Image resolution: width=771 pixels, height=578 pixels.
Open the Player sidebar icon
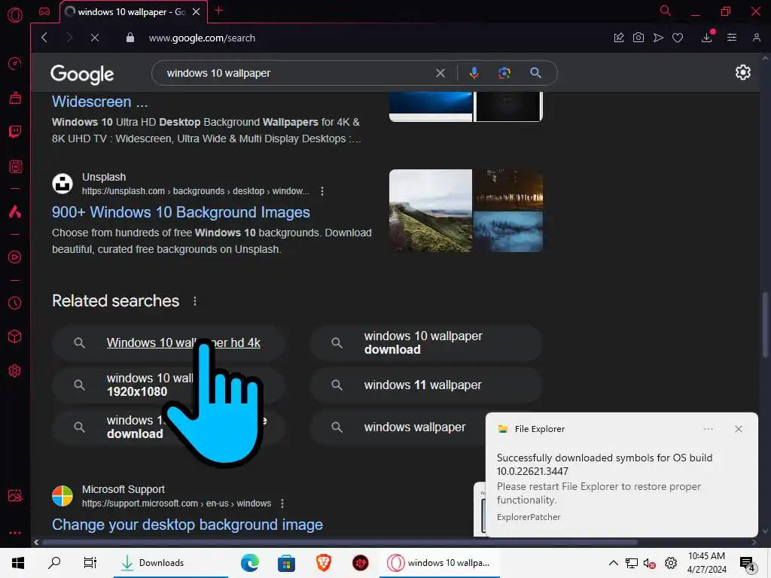pos(15,257)
